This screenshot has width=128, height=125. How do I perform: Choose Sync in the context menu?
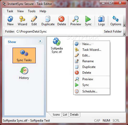coord(92,85)
